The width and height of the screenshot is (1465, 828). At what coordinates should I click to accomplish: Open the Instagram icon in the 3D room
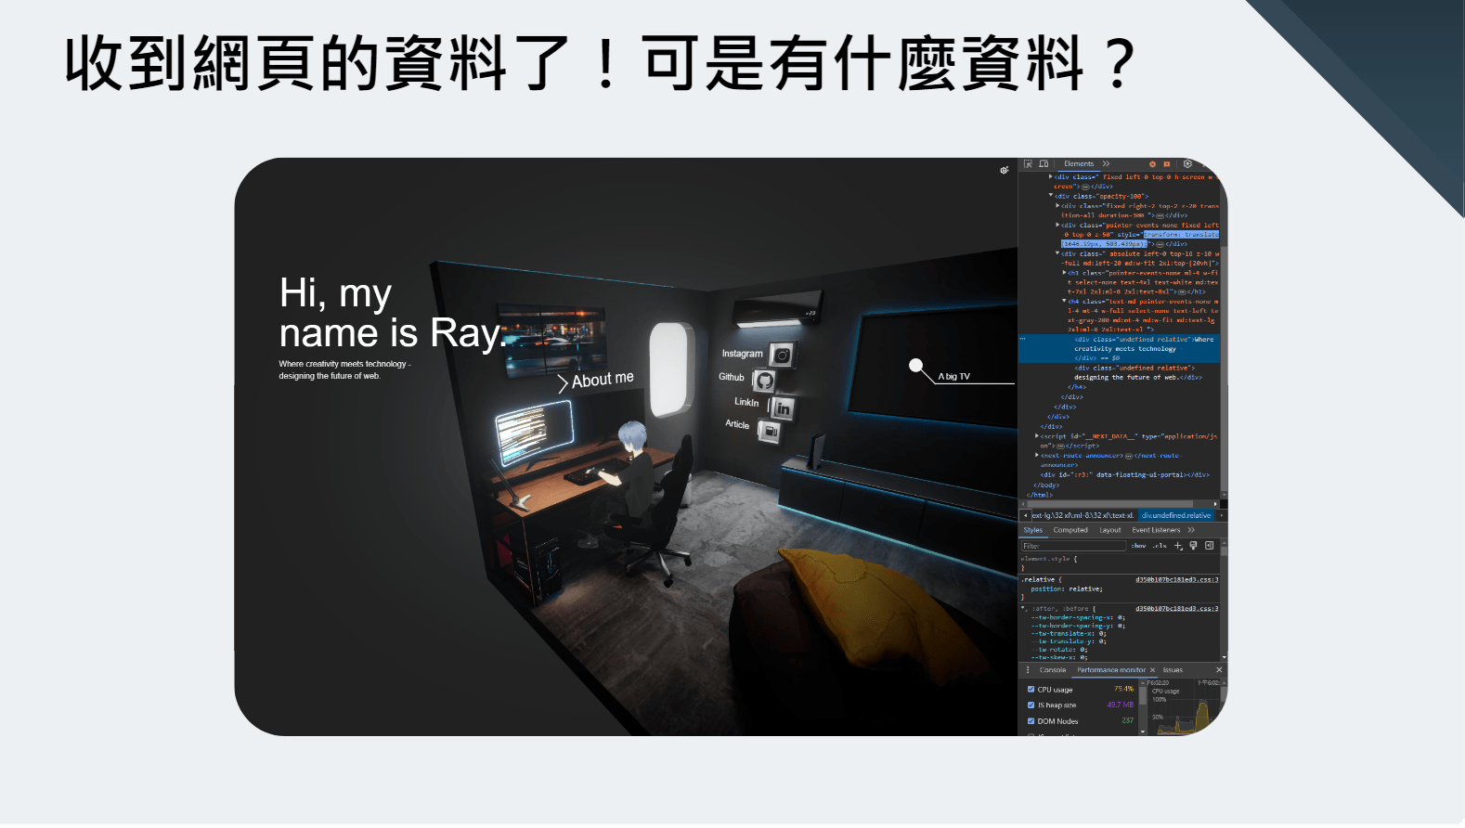783,355
